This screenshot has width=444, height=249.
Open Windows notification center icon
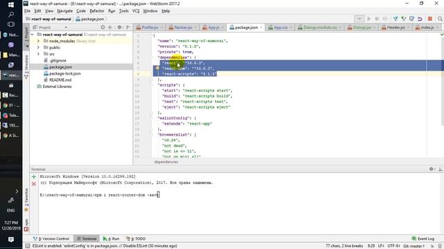click(x=11, y=240)
